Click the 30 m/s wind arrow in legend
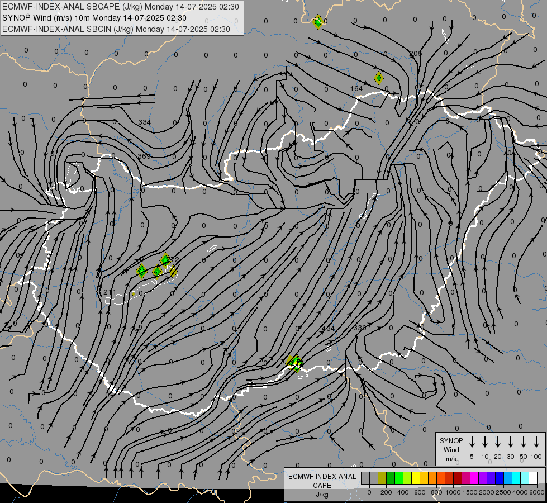 (x=510, y=442)
